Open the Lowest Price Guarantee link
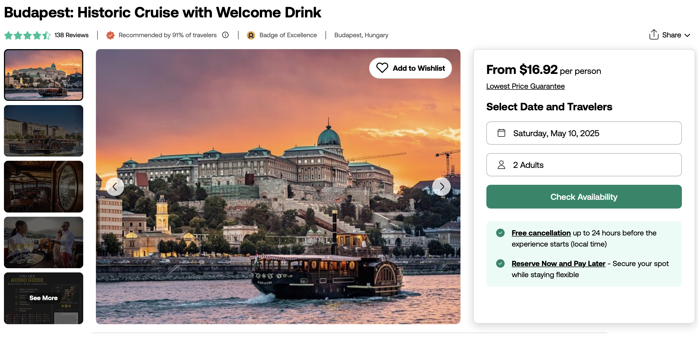The image size is (698, 340). (x=525, y=86)
